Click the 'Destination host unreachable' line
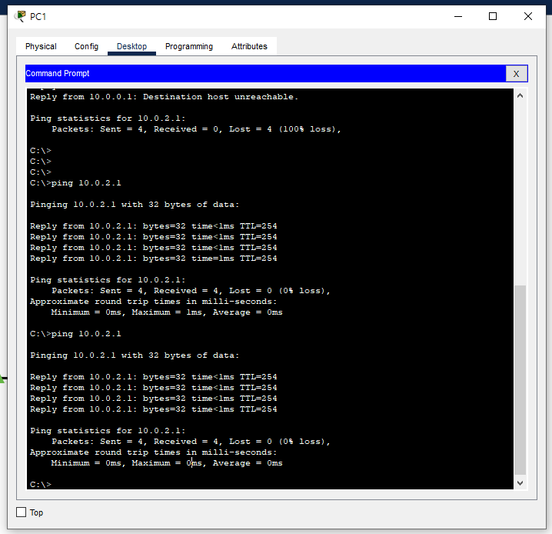This screenshot has height=534, width=552. 164,97
